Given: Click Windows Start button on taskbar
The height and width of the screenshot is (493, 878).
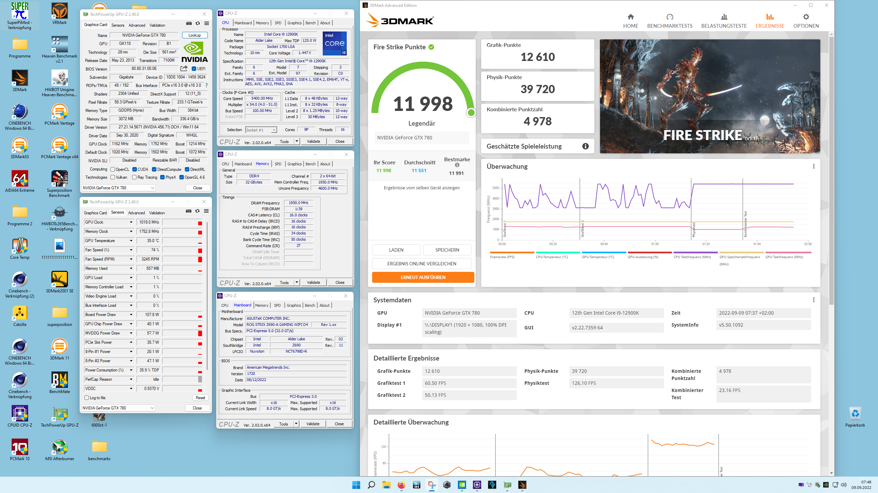Looking at the screenshot, I should coord(356,485).
